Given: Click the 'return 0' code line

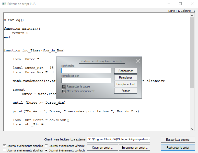Looking at the screenshot, I should click(x=20, y=33).
